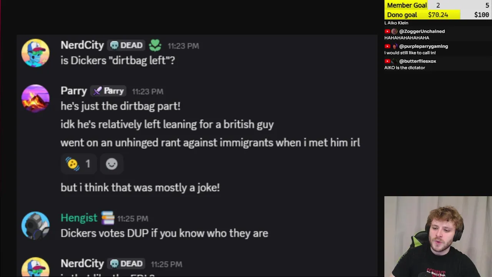
Task: Click @butterfliesxox chat username
Action: pyautogui.click(x=417, y=61)
